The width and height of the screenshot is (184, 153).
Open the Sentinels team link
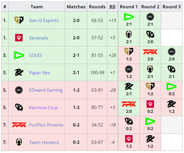38,38
